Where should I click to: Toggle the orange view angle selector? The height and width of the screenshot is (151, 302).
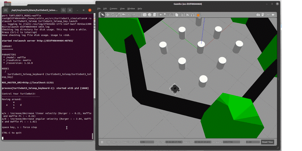[x=199, y=14]
